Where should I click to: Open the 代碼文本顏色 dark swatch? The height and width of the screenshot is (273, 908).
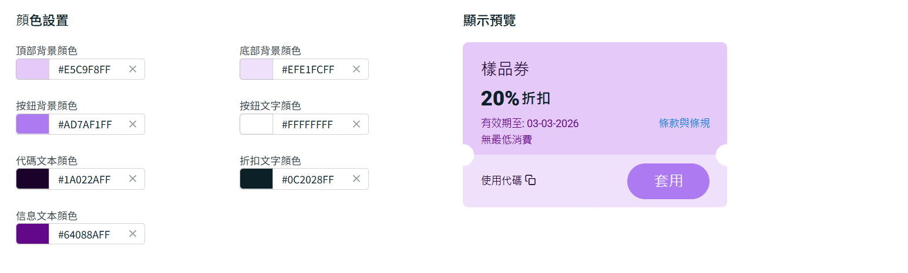(33, 179)
